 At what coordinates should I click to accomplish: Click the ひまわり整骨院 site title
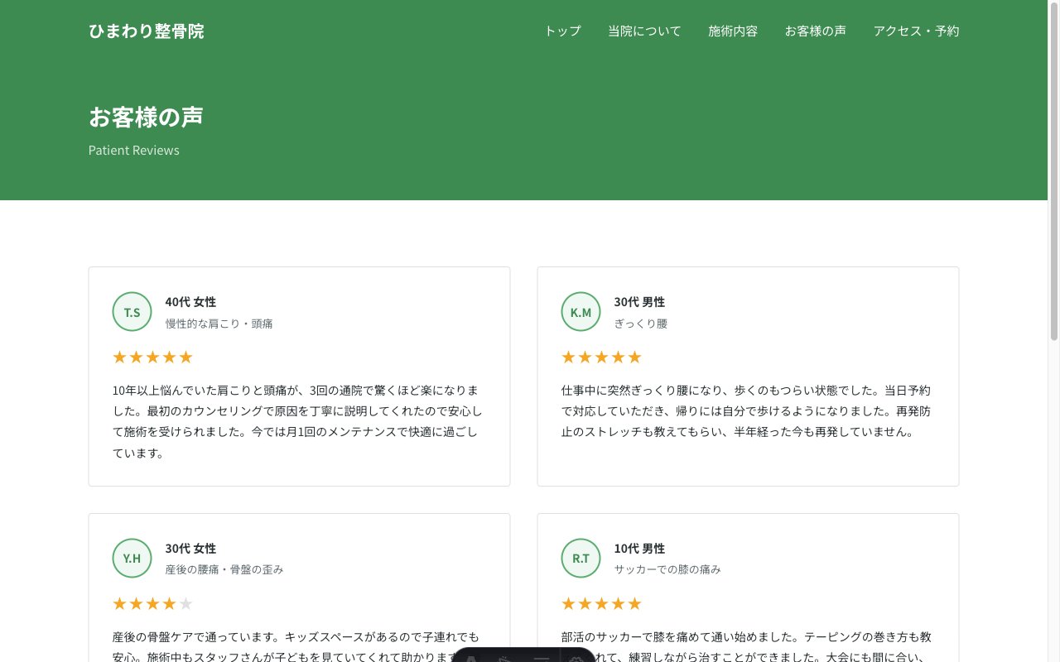point(147,31)
